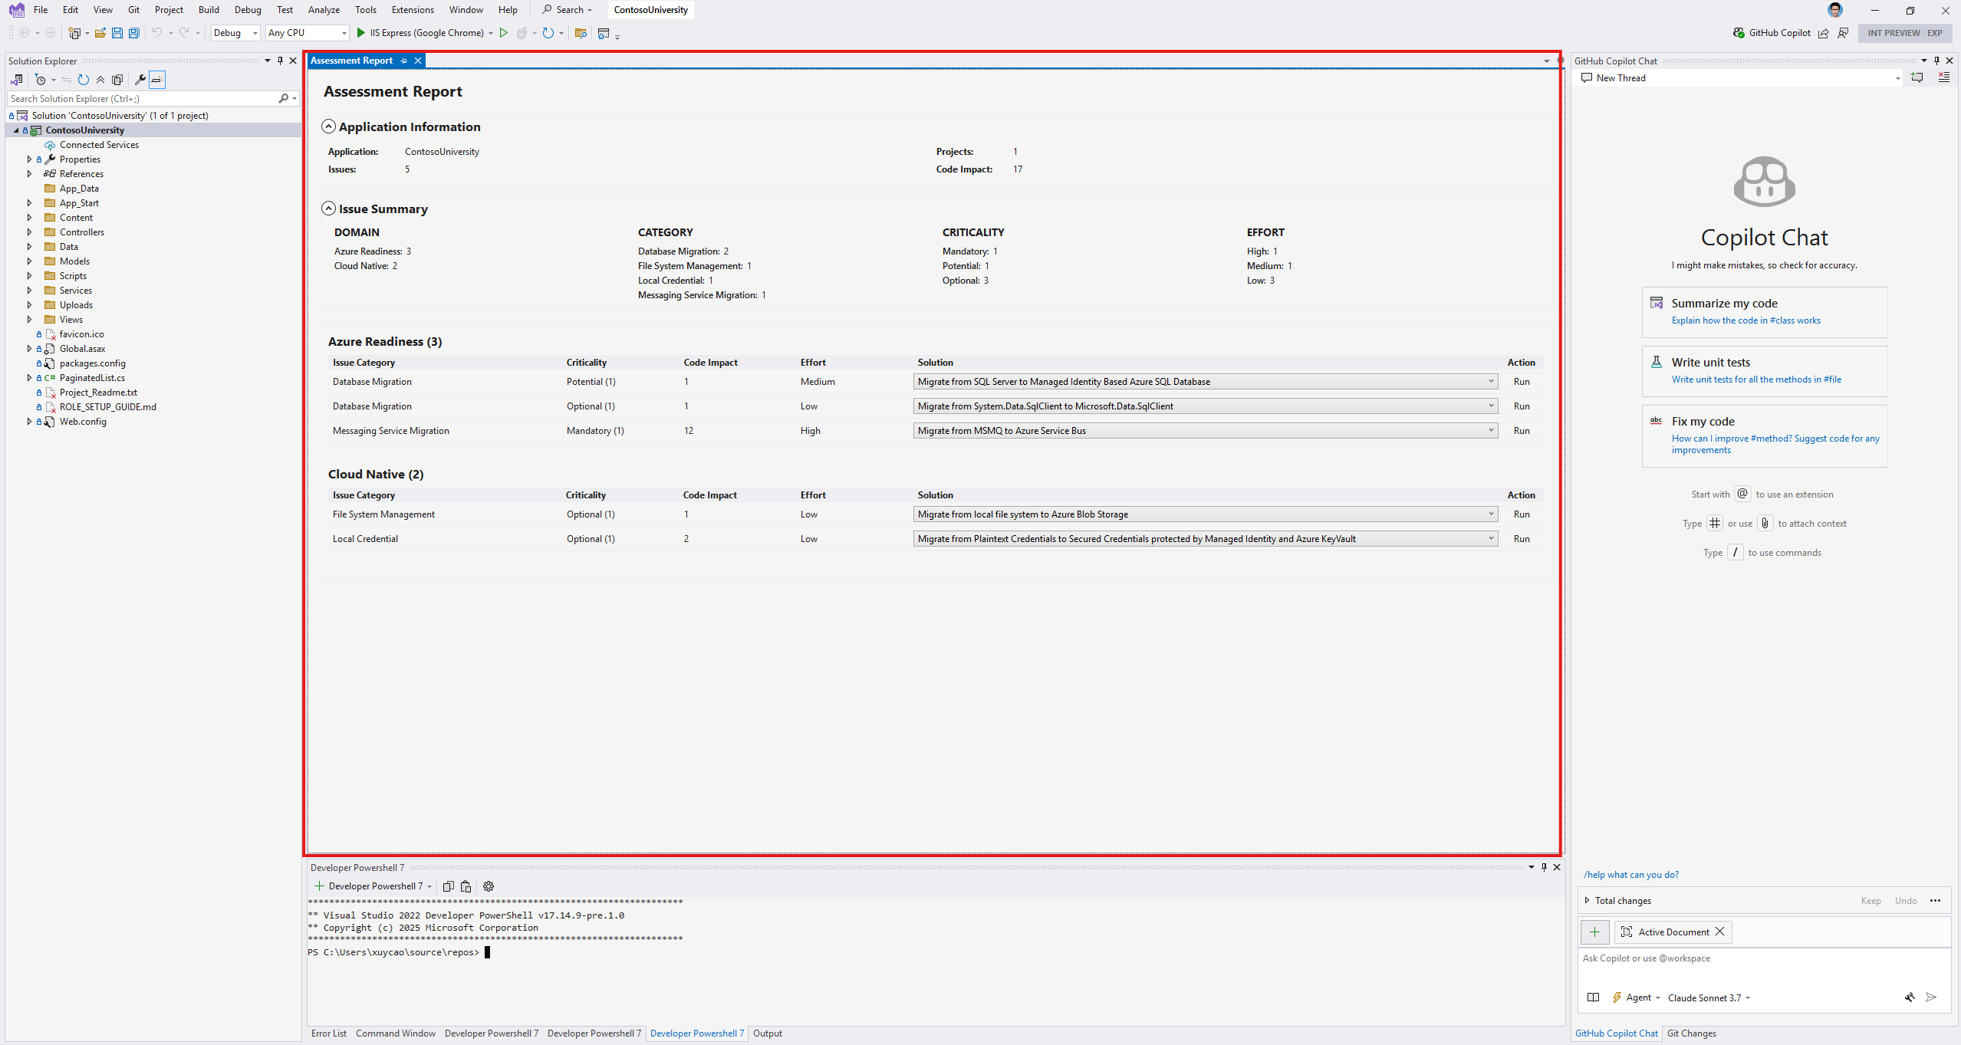The height and width of the screenshot is (1045, 1961).
Task: Collapse all items in Solution Explorer
Action: click(100, 80)
